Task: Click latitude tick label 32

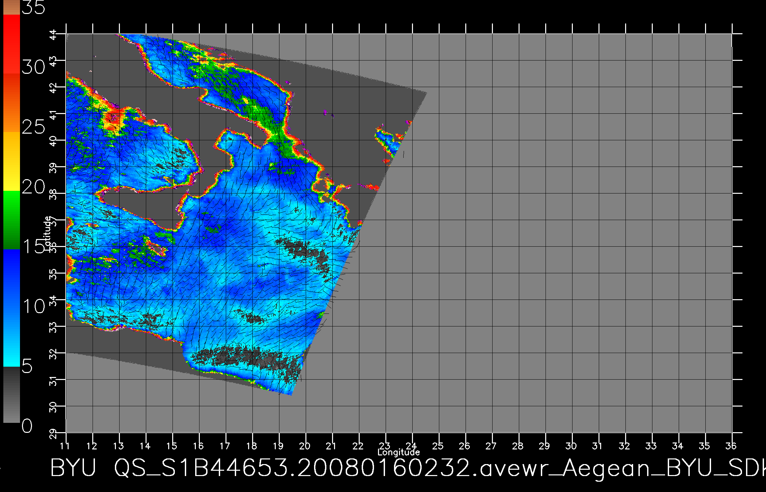Action: click(x=53, y=353)
